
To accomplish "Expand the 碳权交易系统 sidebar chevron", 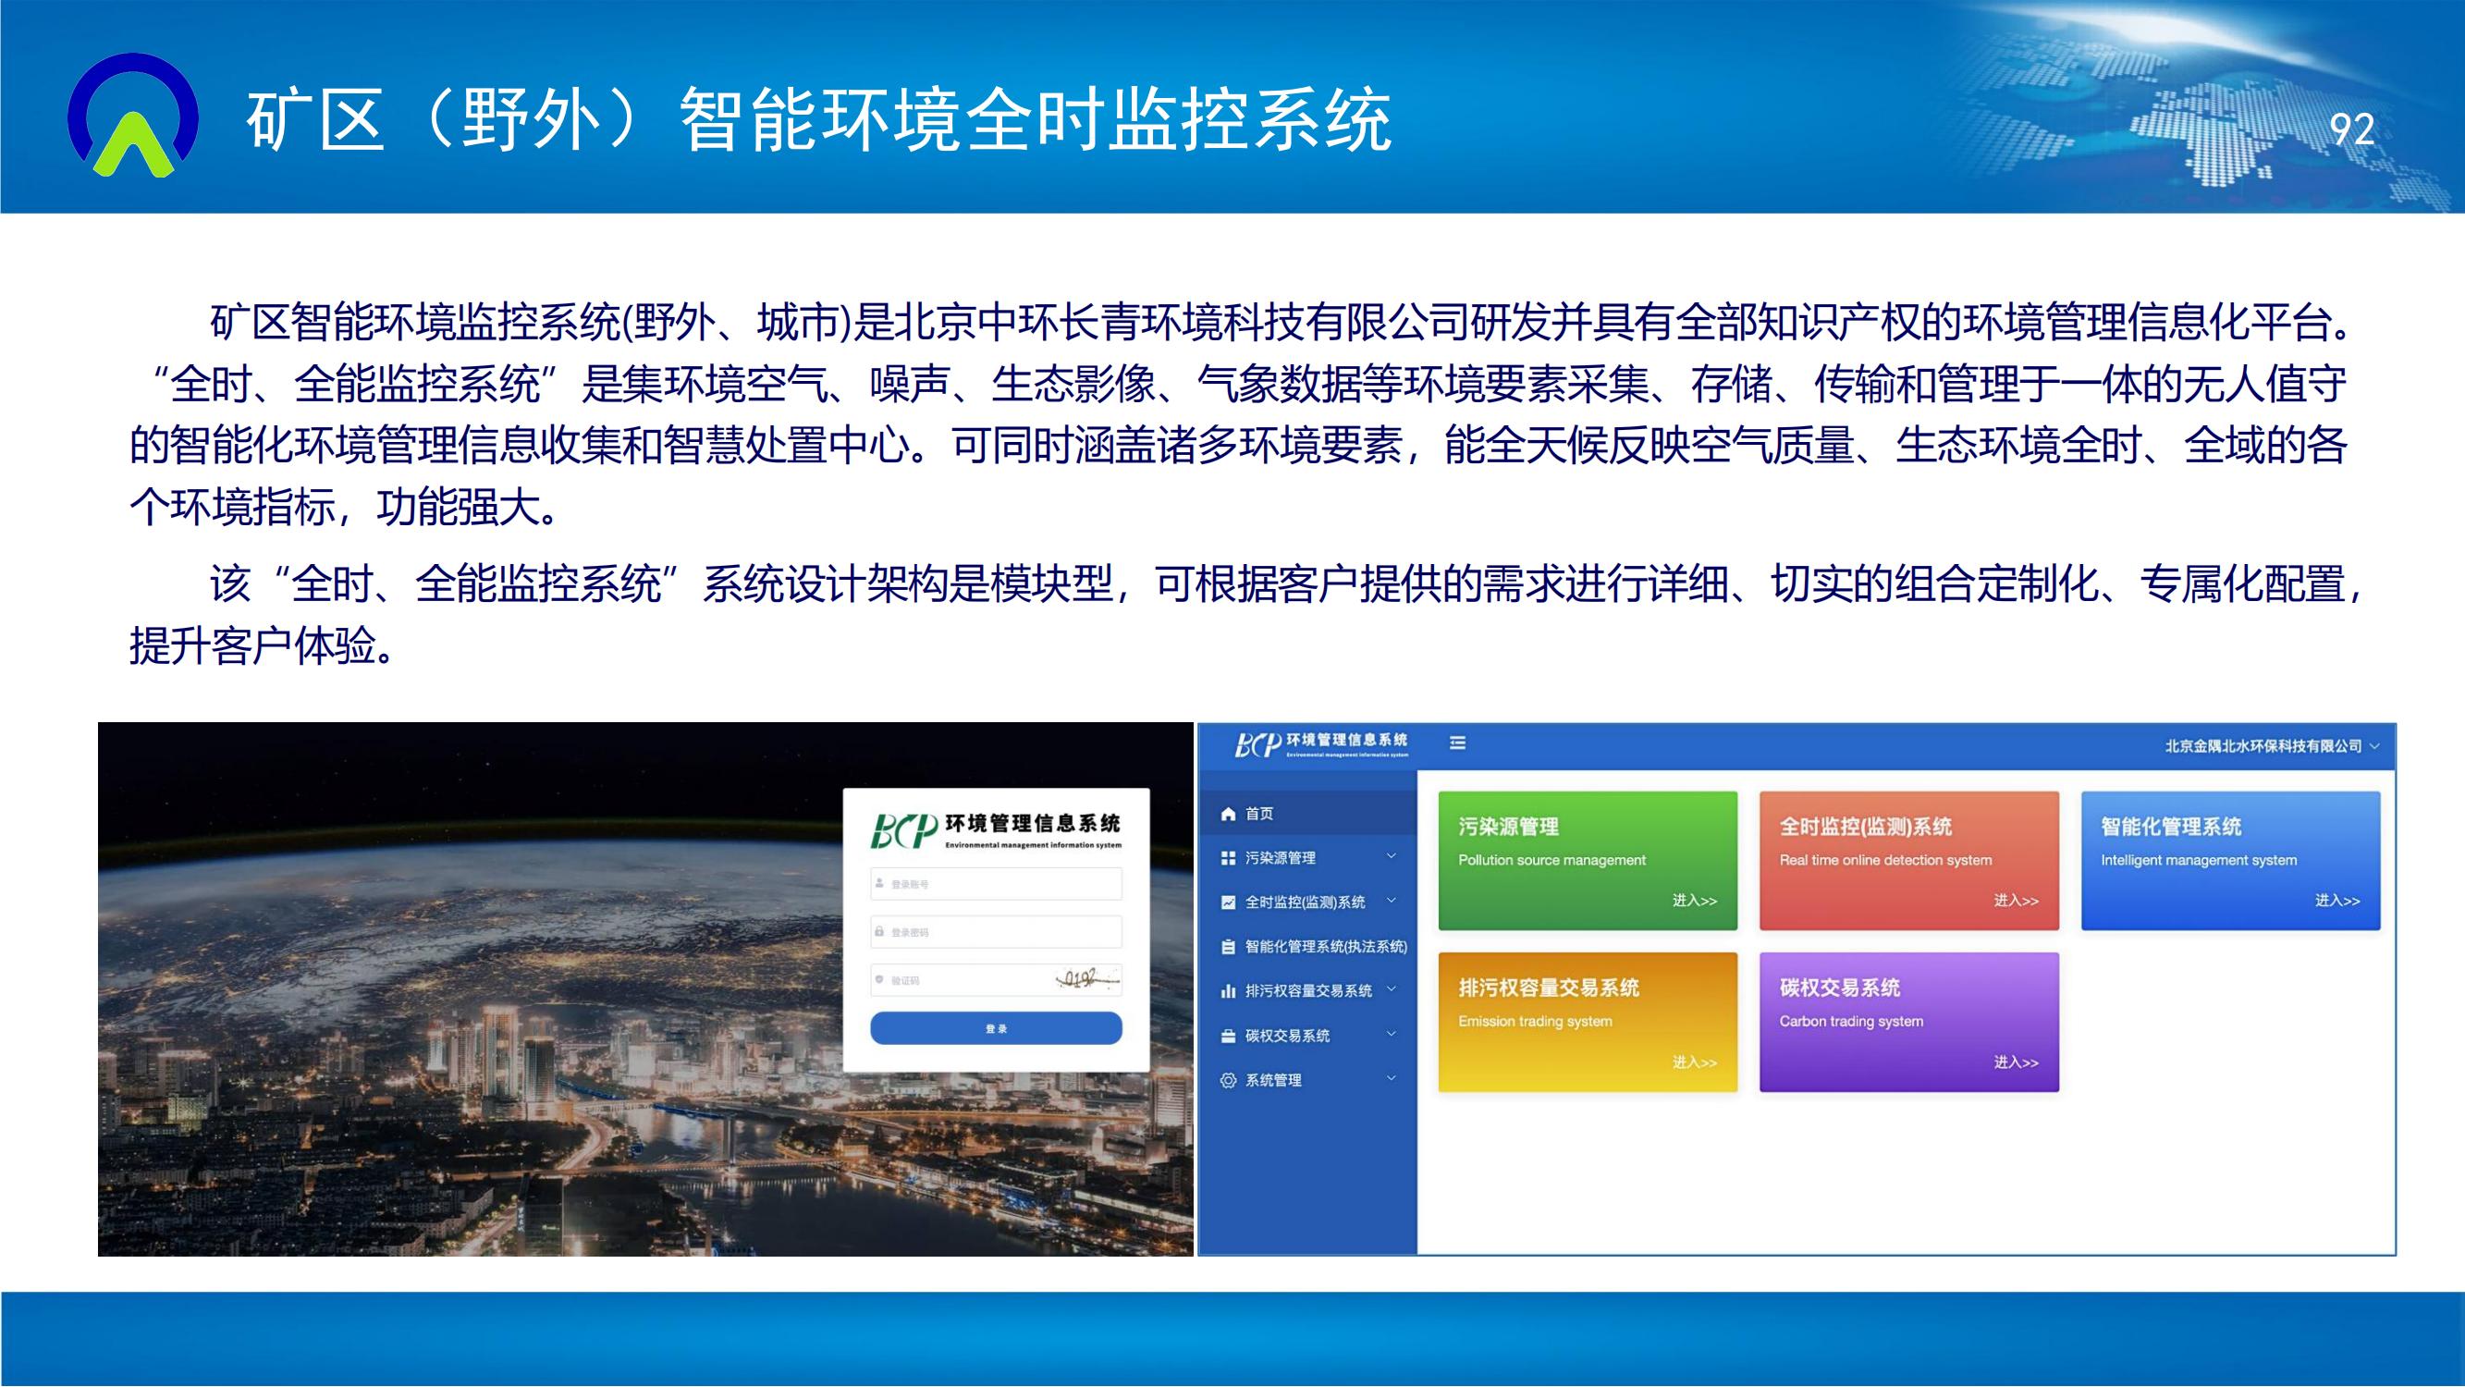I will 1392,1034.
